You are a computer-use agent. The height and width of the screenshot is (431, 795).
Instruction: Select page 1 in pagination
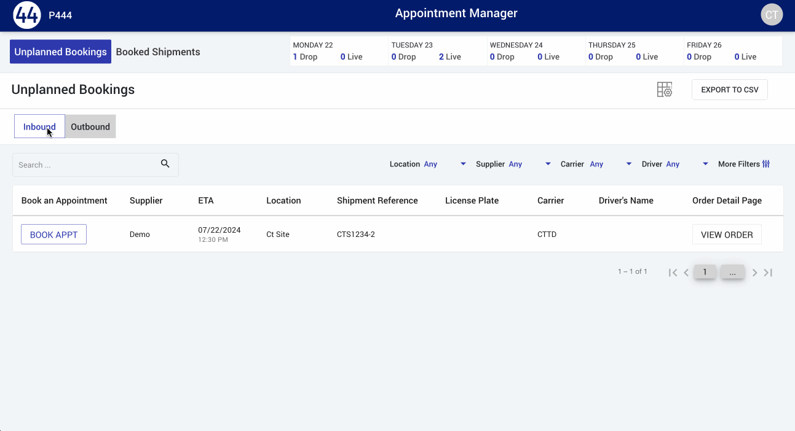tap(705, 271)
